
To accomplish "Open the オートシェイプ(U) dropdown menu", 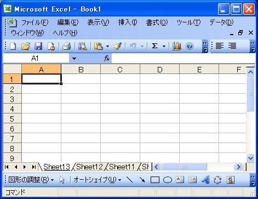I will pos(98,180).
